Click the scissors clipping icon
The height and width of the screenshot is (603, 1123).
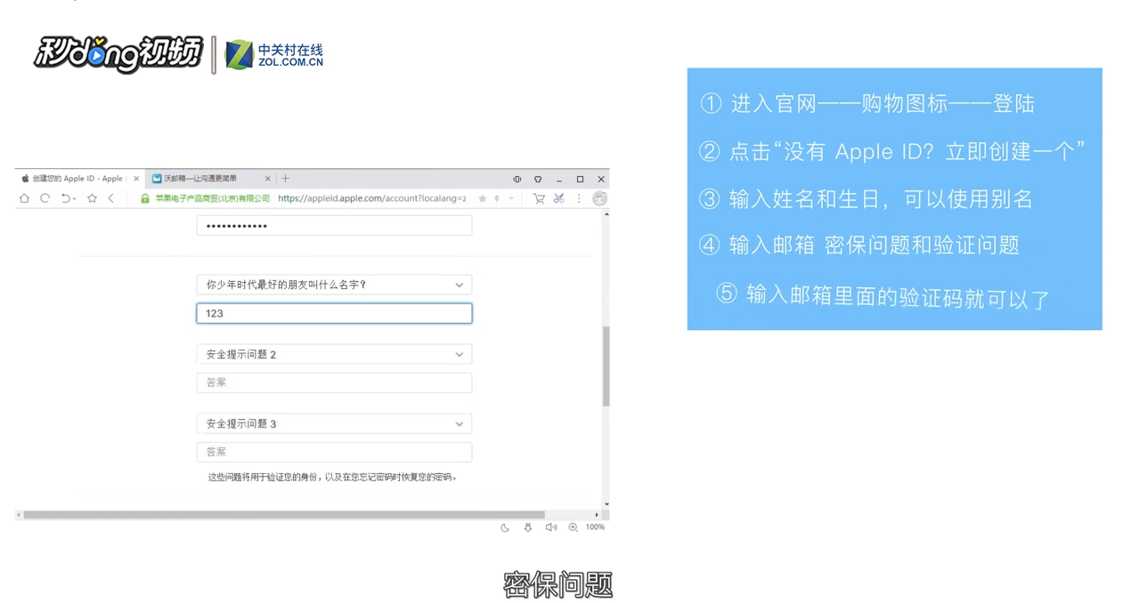[x=558, y=198]
